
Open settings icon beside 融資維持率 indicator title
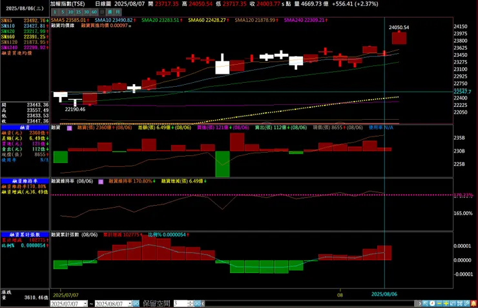click(x=101, y=182)
